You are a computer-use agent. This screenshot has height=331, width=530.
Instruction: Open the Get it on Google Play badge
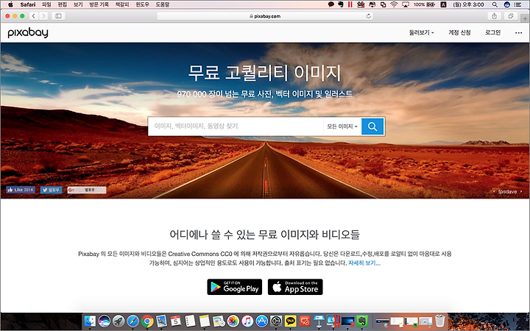235,287
